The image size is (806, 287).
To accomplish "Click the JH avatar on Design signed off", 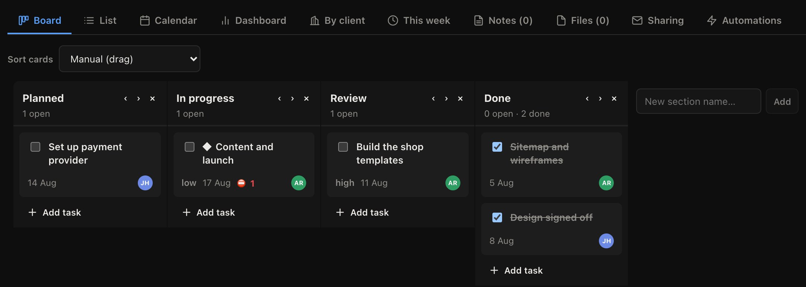I will coord(606,241).
